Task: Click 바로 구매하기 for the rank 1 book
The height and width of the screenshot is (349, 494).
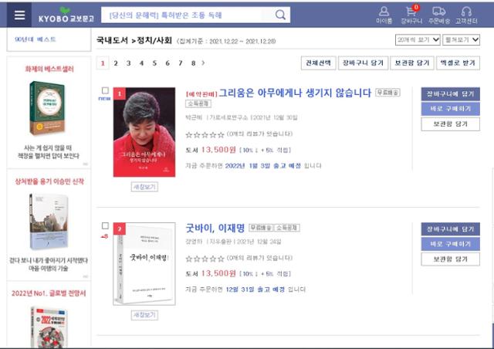Action: [x=451, y=109]
